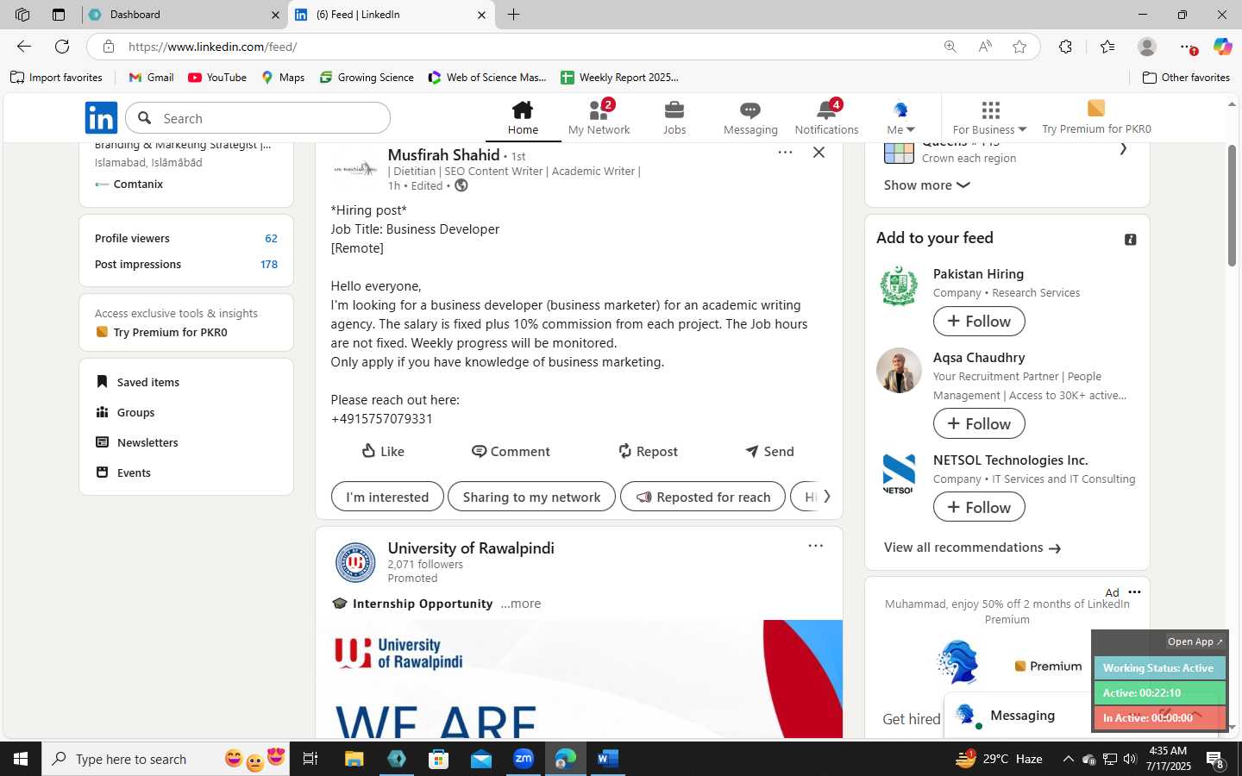Open Edge profile avatar
Viewport: 1242px width, 776px height.
(x=1146, y=47)
